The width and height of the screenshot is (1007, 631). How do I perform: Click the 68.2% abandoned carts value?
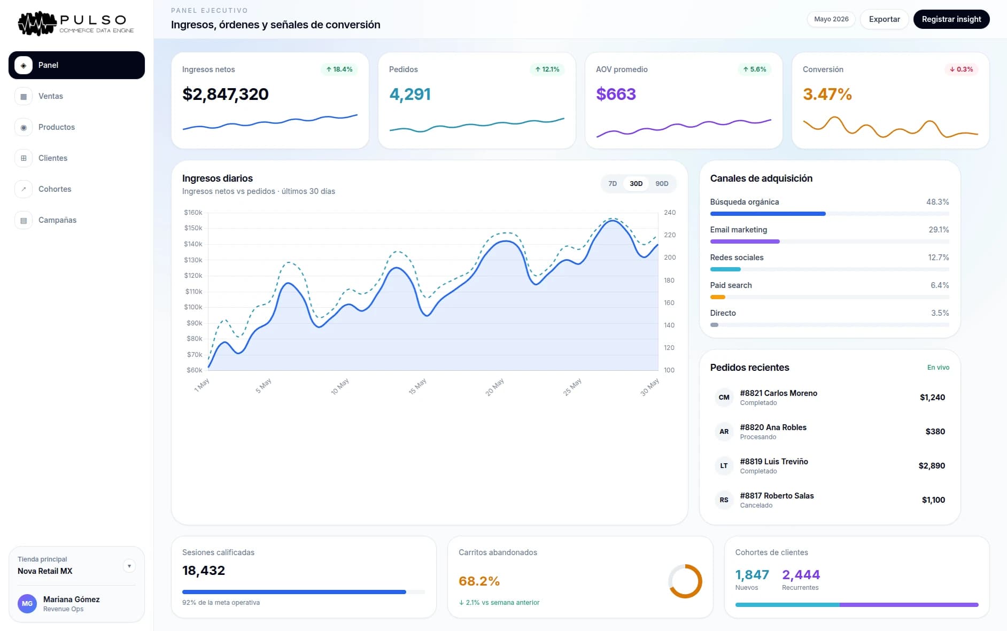[x=479, y=581]
